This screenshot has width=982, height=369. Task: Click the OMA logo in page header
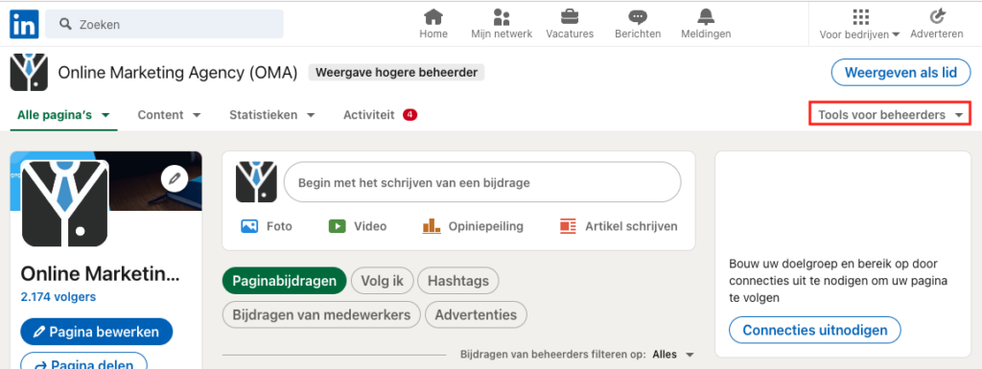click(x=29, y=73)
